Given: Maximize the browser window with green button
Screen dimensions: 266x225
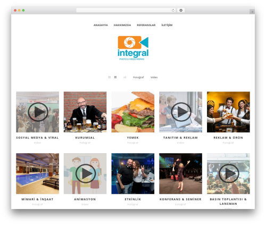Looking at the screenshot, I should pyautogui.click(x=23, y=10).
